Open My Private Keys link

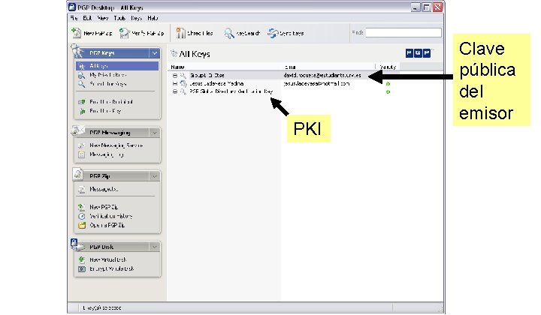[x=108, y=75]
